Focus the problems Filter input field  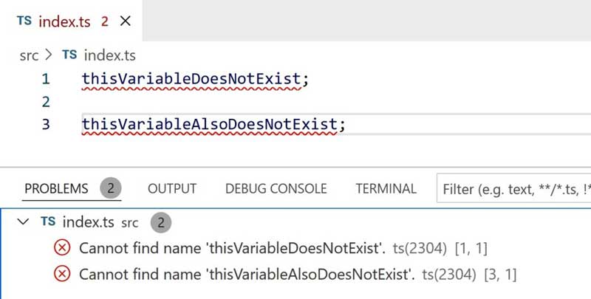click(513, 188)
